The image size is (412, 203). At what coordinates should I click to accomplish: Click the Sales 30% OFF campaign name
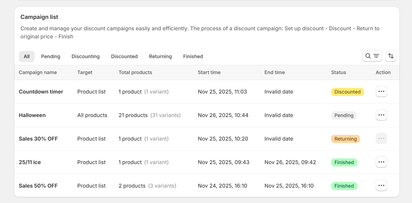coord(38,139)
